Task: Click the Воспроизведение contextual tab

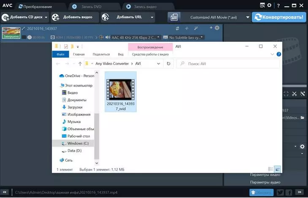Action: click(x=150, y=47)
